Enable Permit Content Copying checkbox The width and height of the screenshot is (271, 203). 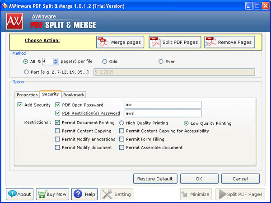tap(57, 131)
